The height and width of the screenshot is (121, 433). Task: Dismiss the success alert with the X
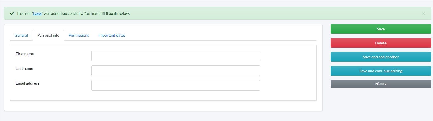pyautogui.click(x=423, y=14)
